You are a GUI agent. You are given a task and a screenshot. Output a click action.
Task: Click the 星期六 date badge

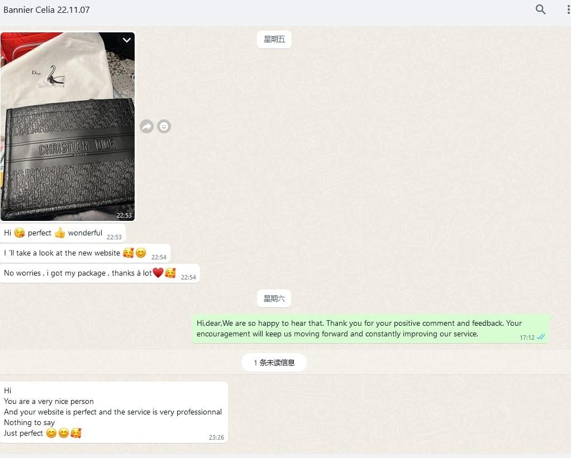tap(274, 298)
